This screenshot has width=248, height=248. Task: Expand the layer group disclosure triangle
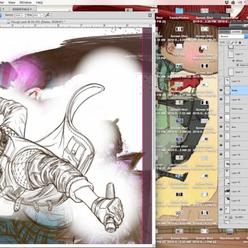click(226, 217)
